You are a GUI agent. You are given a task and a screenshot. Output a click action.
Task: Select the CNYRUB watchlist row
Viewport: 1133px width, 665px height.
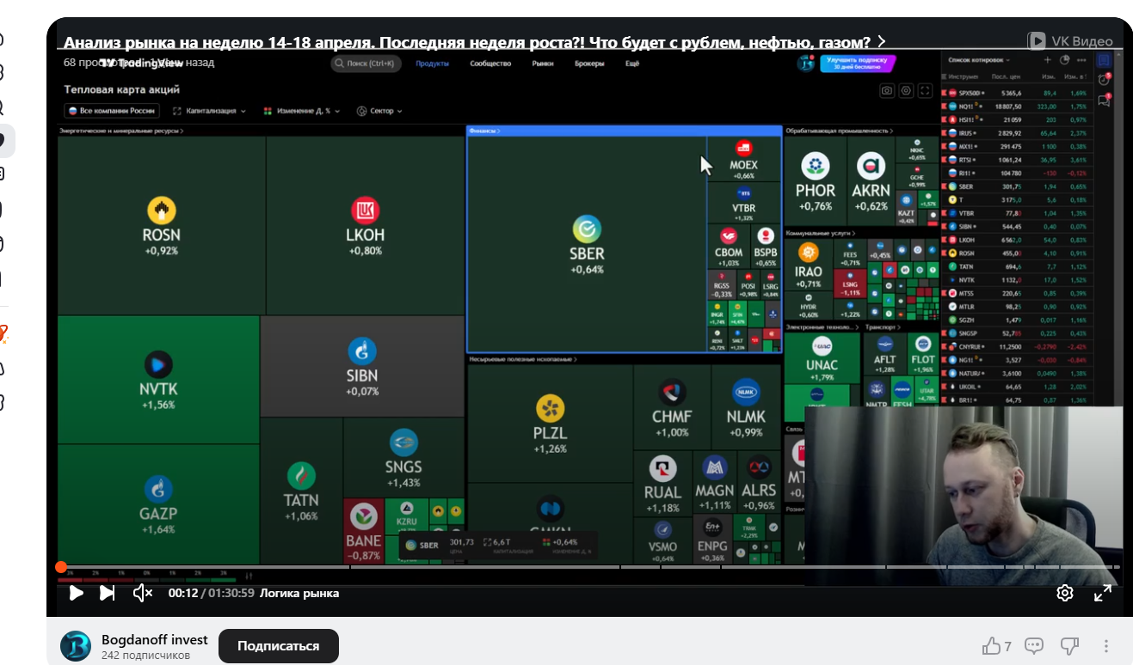[1018, 346]
